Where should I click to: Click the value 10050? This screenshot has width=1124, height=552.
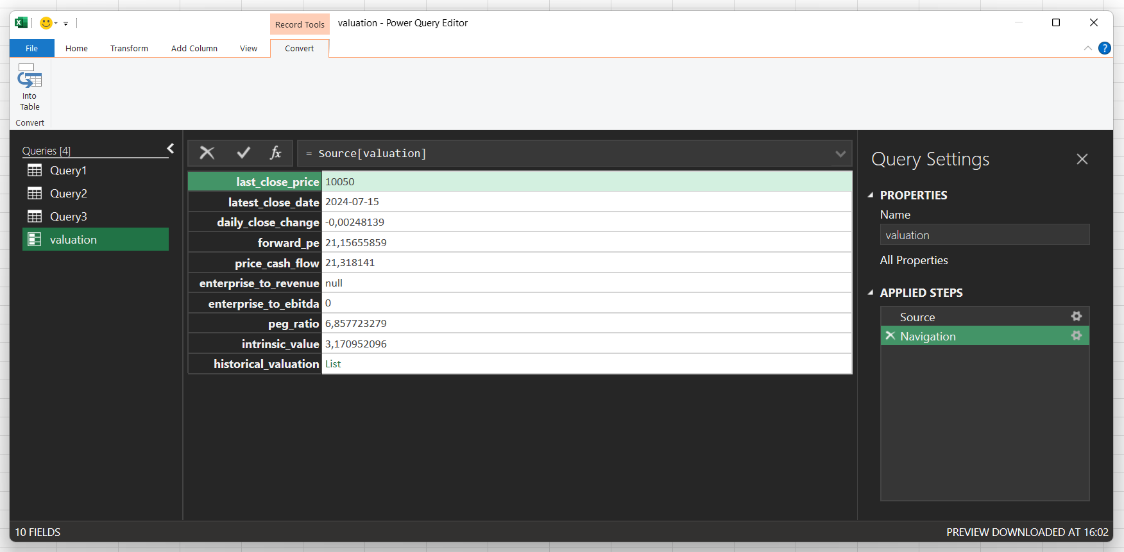pos(340,181)
